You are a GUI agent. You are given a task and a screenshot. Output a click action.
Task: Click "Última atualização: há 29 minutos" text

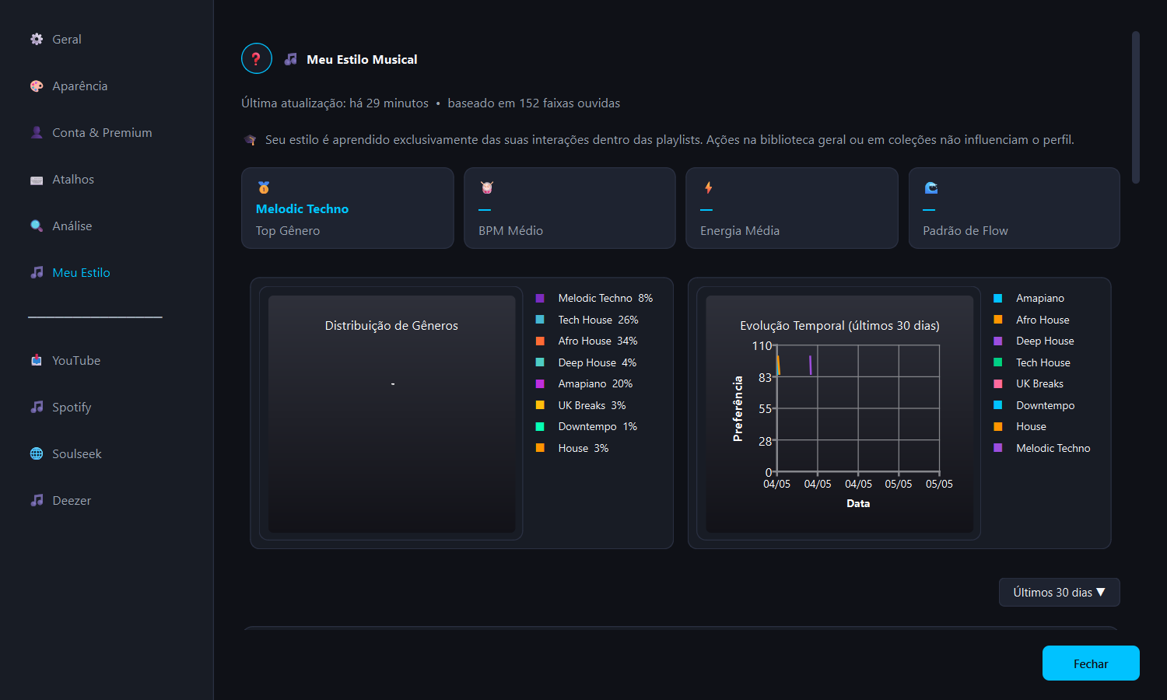pyautogui.click(x=335, y=103)
